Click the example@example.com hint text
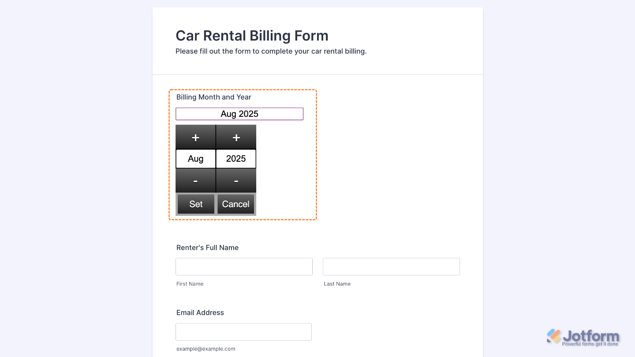Image resolution: width=635 pixels, height=357 pixels. [205, 349]
